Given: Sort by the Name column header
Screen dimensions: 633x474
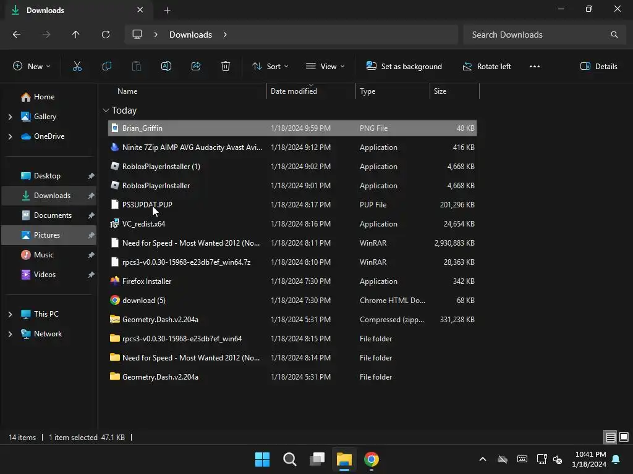Looking at the screenshot, I should coord(127,91).
